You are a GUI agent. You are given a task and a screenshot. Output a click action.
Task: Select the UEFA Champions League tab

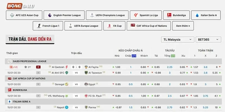107,15
